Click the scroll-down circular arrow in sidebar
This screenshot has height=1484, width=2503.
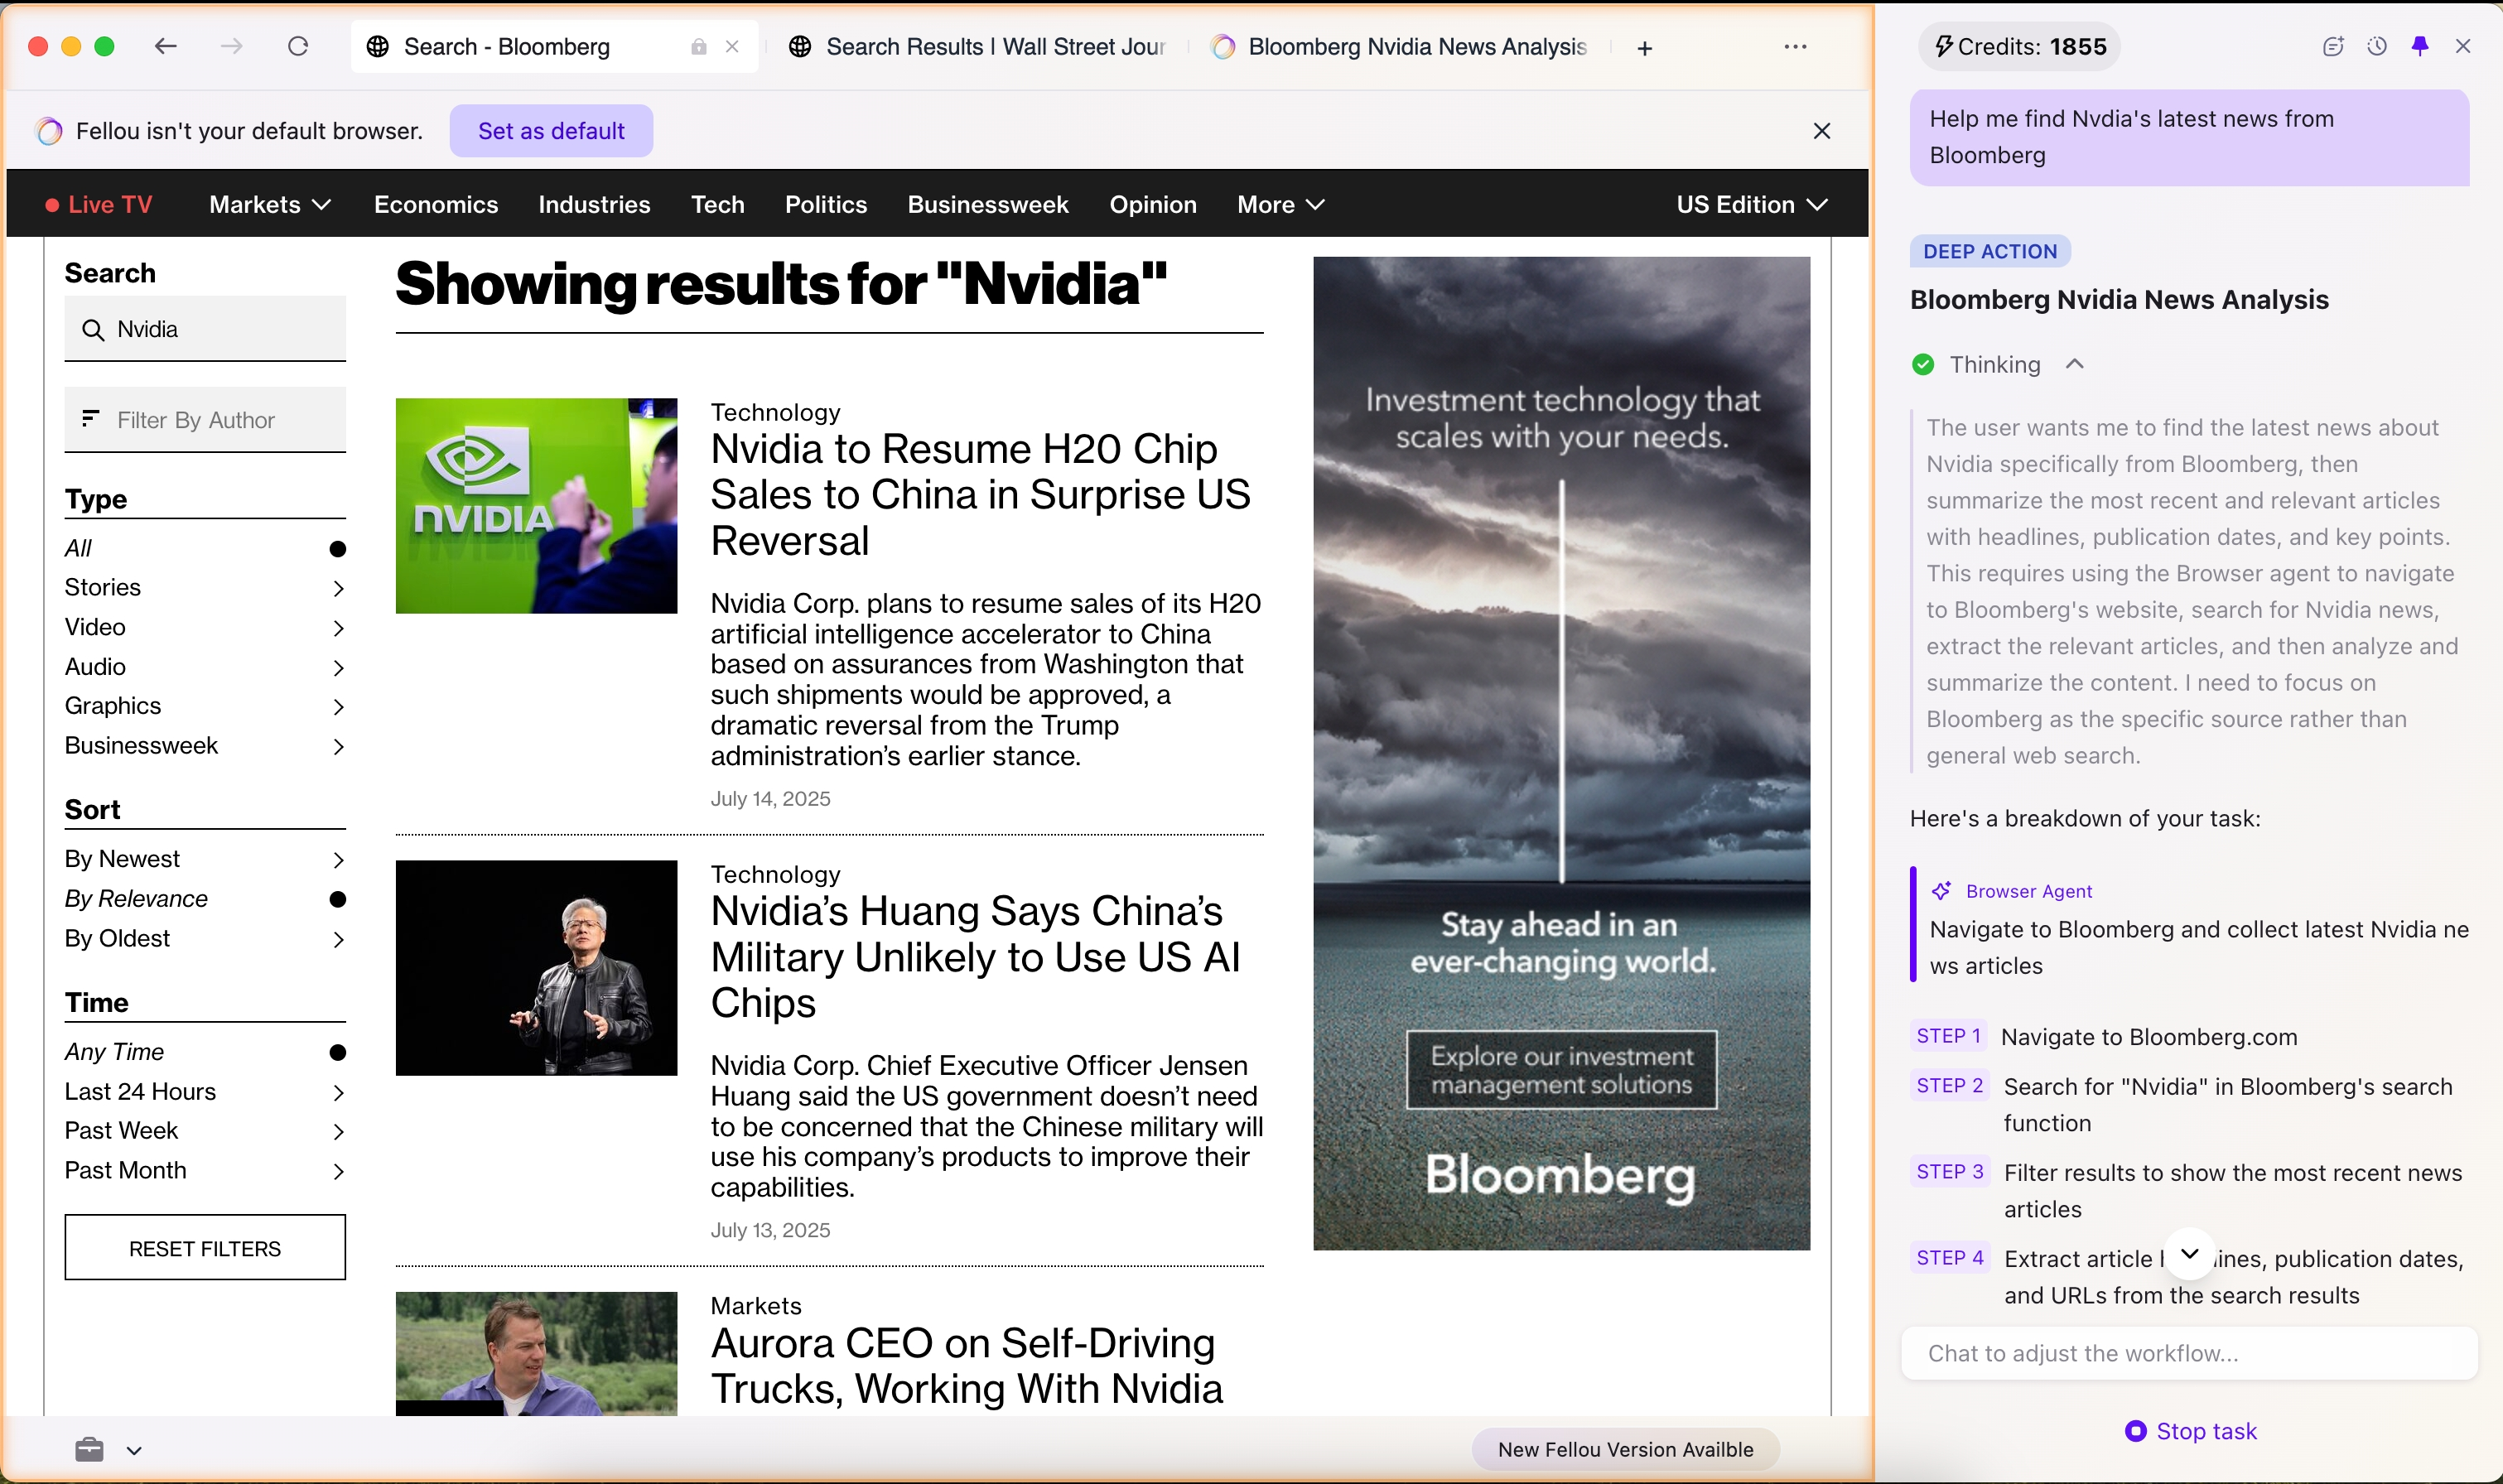click(x=2190, y=1253)
